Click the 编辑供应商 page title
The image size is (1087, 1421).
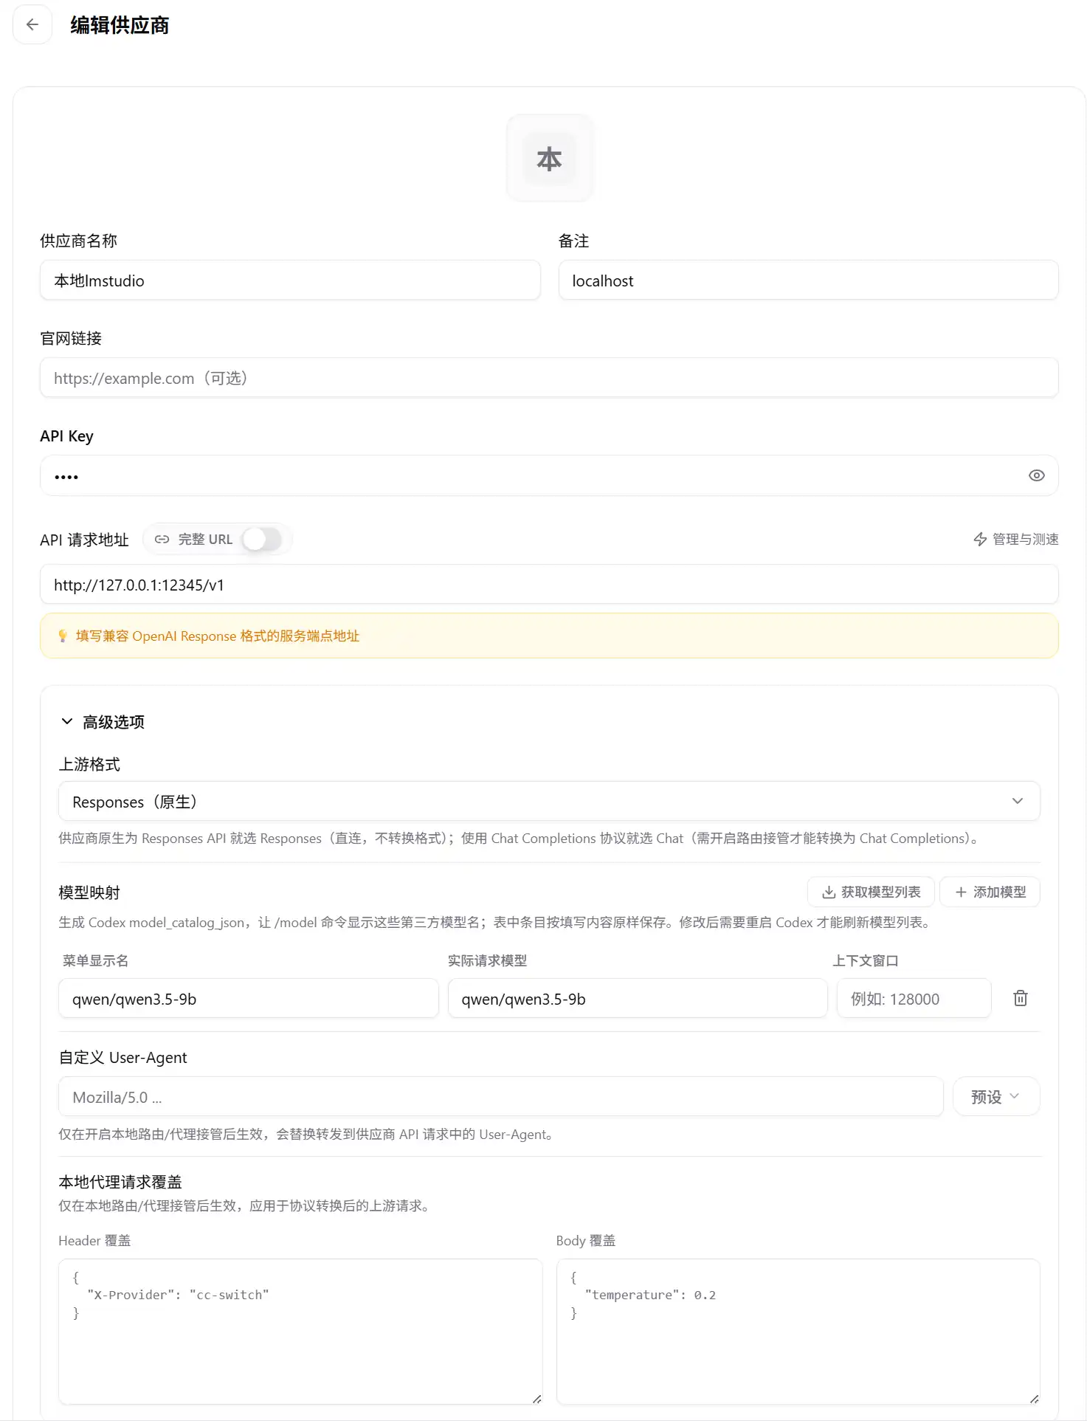click(120, 26)
